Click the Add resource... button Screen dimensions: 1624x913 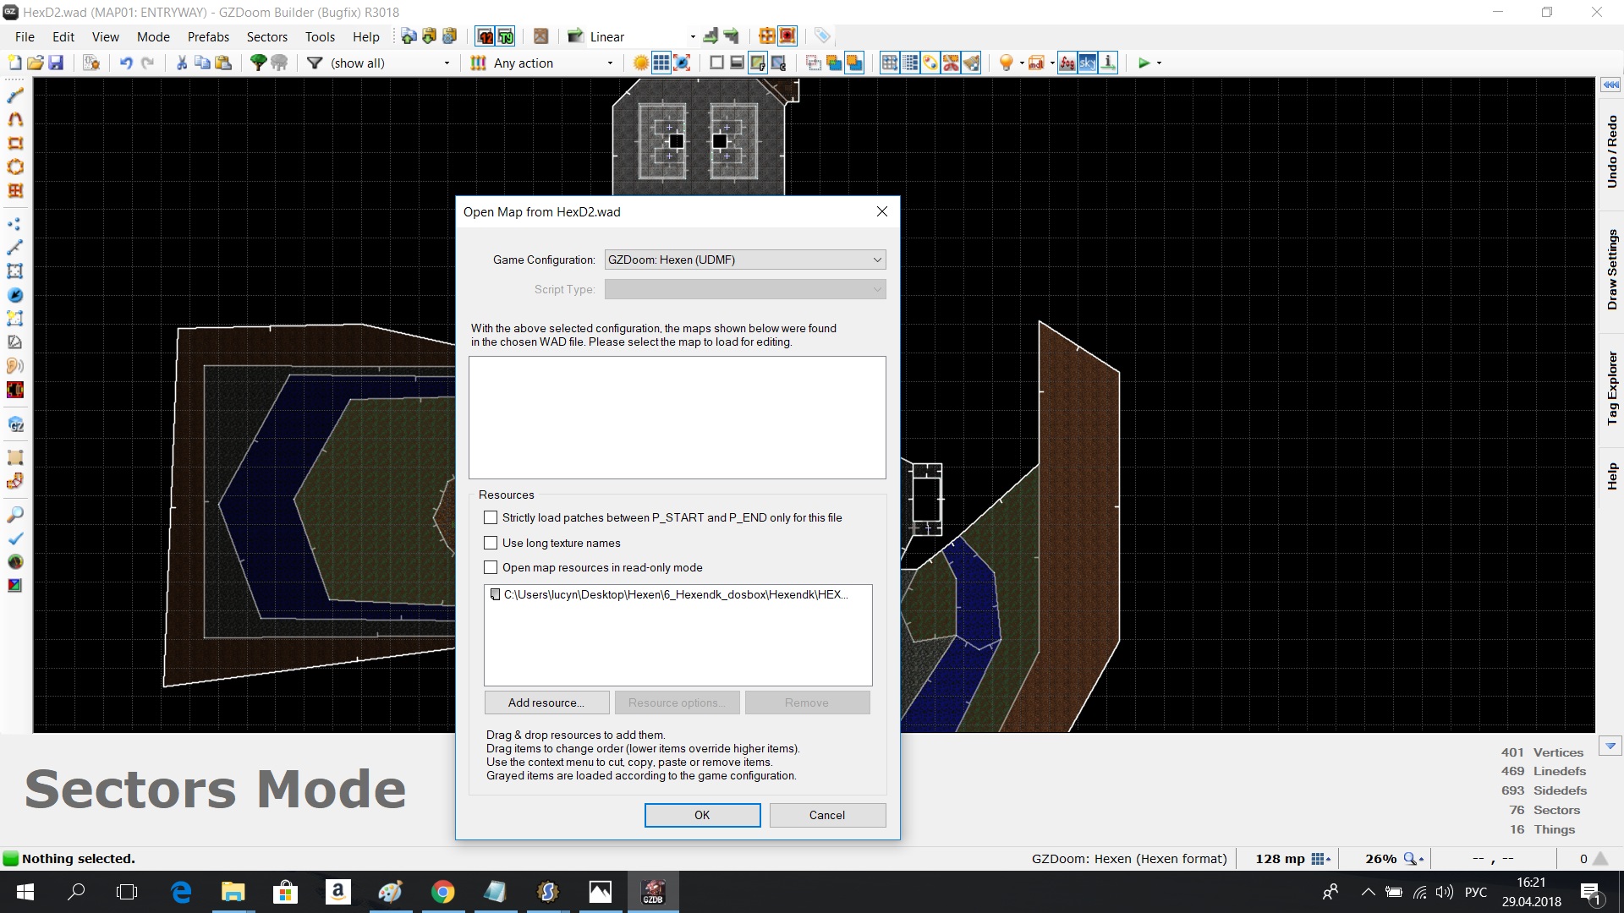click(x=546, y=703)
